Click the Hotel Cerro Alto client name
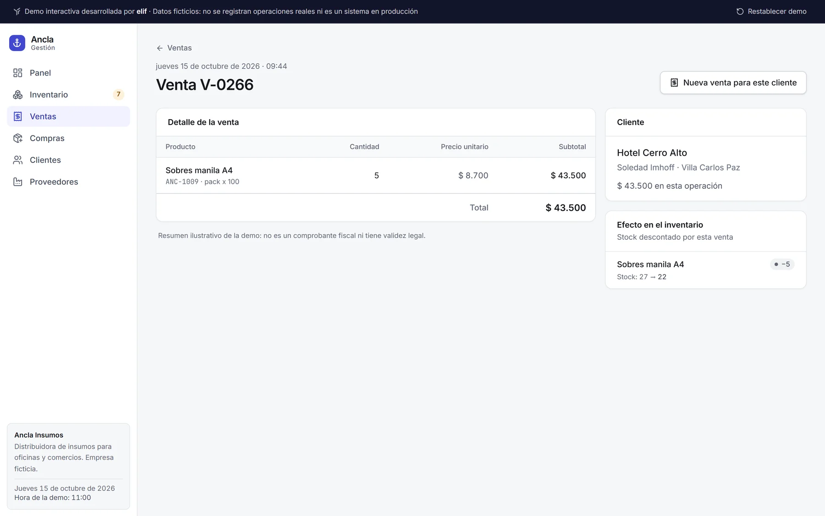The width and height of the screenshot is (825, 516). point(652,153)
